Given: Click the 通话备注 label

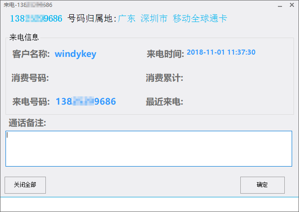Looking at the screenshot, I should pyautogui.click(x=27, y=123).
